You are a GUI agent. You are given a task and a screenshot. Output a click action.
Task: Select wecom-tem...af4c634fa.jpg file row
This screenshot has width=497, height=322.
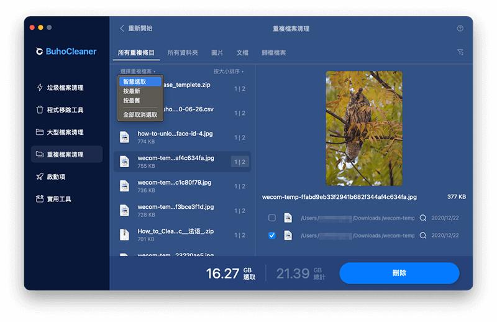pos(182,162)
